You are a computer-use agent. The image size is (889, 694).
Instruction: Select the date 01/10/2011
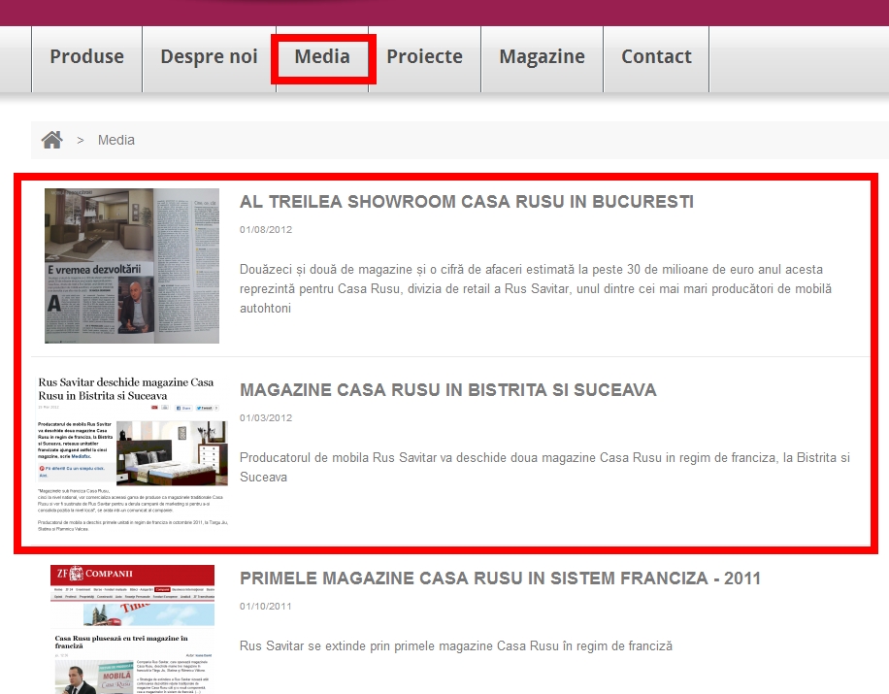coord(266,606)
